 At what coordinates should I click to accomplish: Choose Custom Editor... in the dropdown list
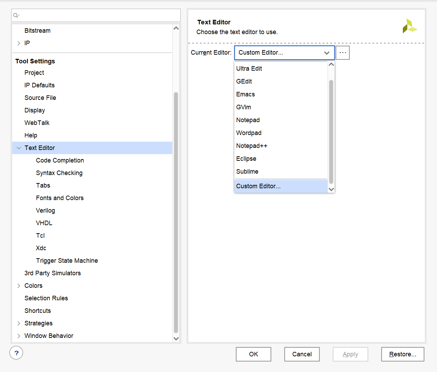tap(281, 186)
